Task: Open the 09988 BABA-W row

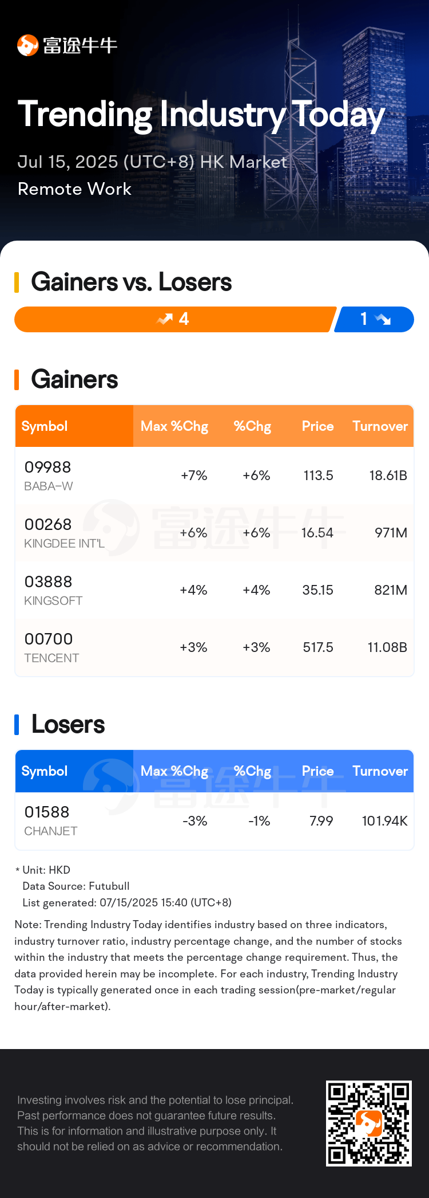Action: [x=214, y=476]
